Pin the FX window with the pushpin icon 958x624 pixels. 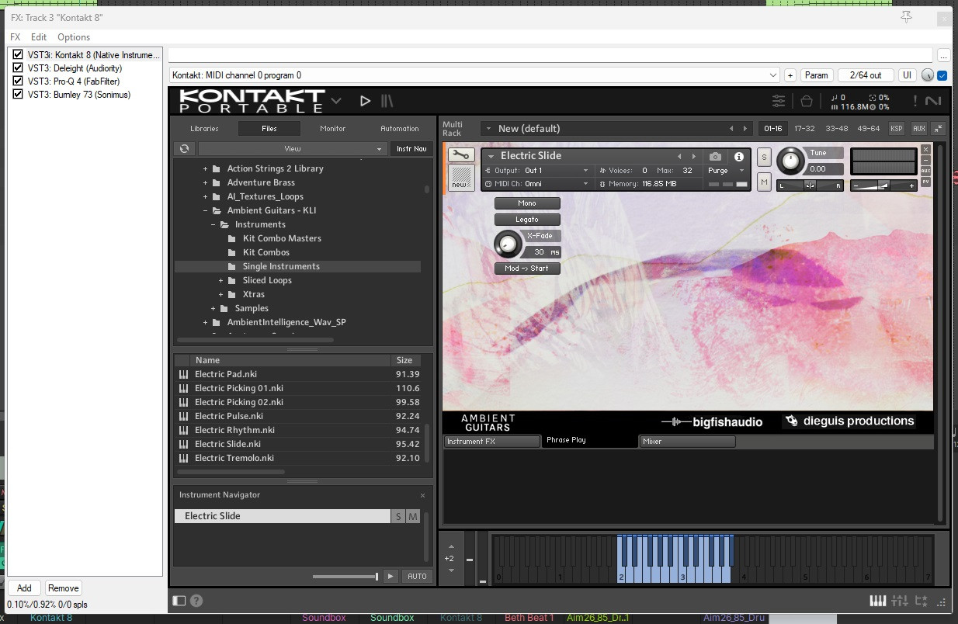click(x=906, y=17)
